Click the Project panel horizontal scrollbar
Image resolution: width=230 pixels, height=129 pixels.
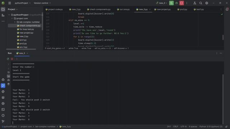point(21,49)
